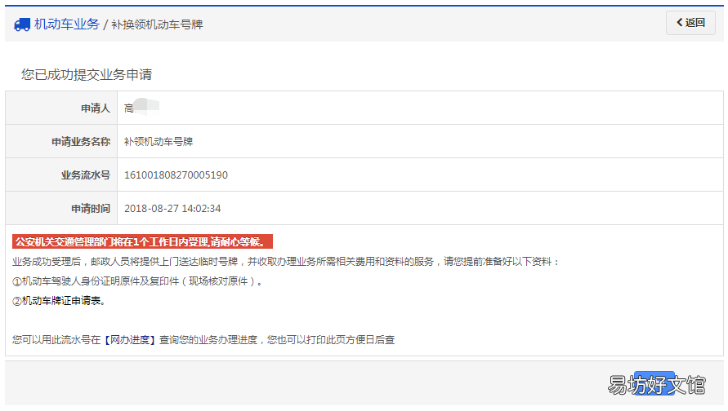Image resolution: width=728 pixels, height=411 pixels.
Task: Select the 申请业务名称 label cell
Action: 61,141
